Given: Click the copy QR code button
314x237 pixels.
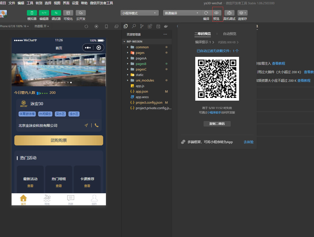Looking at the screenshot, I should [x=217, y=124].
